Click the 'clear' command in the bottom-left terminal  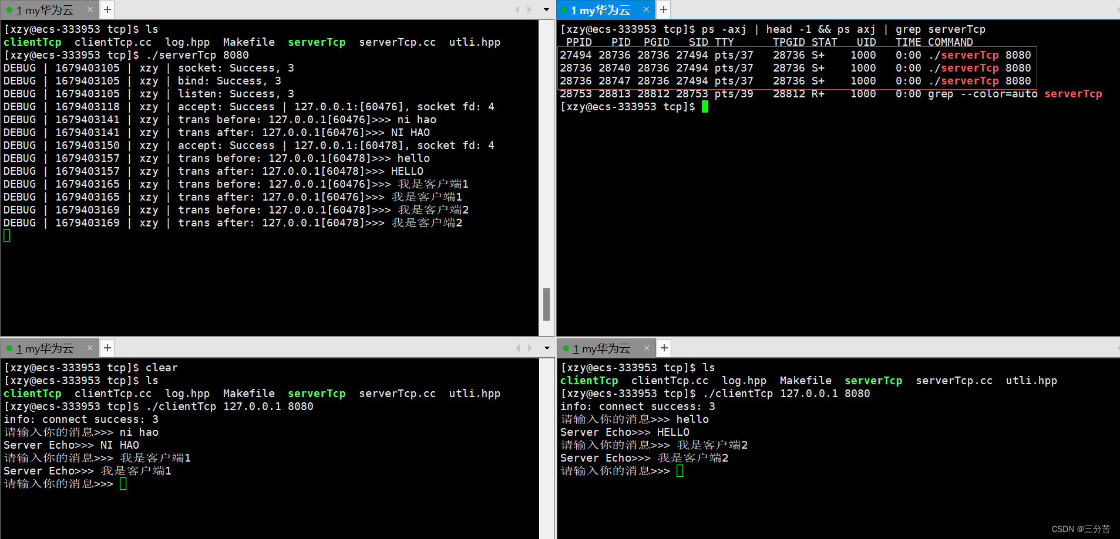coord(162,368)
